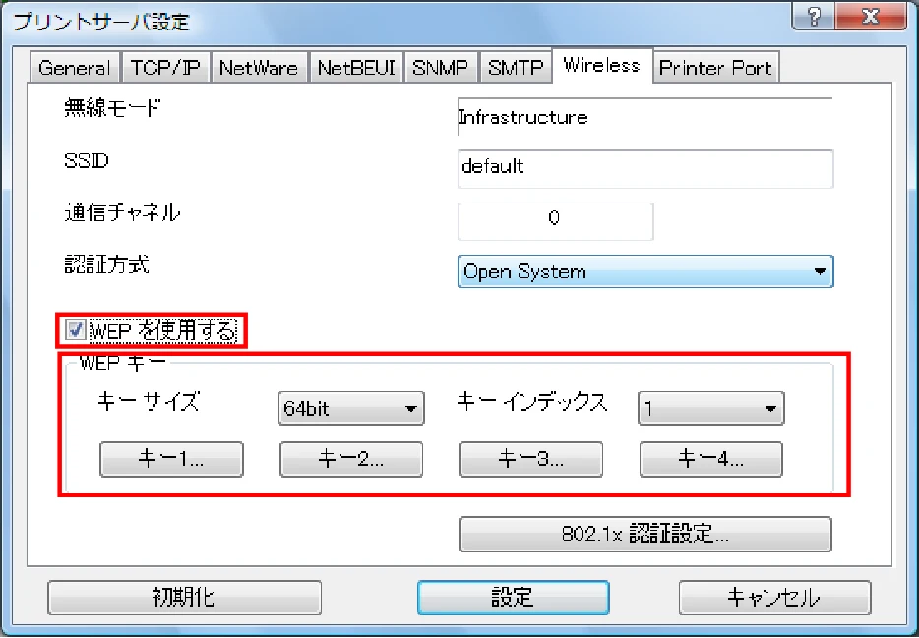Open the Printer Port tab

tap(715, 68)
